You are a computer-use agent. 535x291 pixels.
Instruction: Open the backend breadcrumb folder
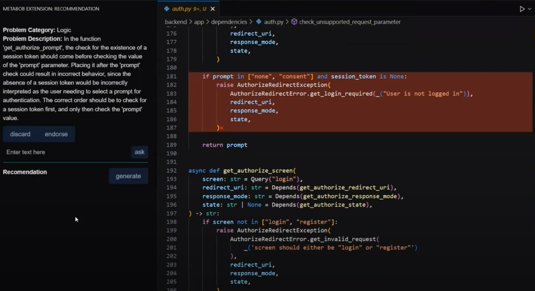pyautogui.click(x=175, y=22)
